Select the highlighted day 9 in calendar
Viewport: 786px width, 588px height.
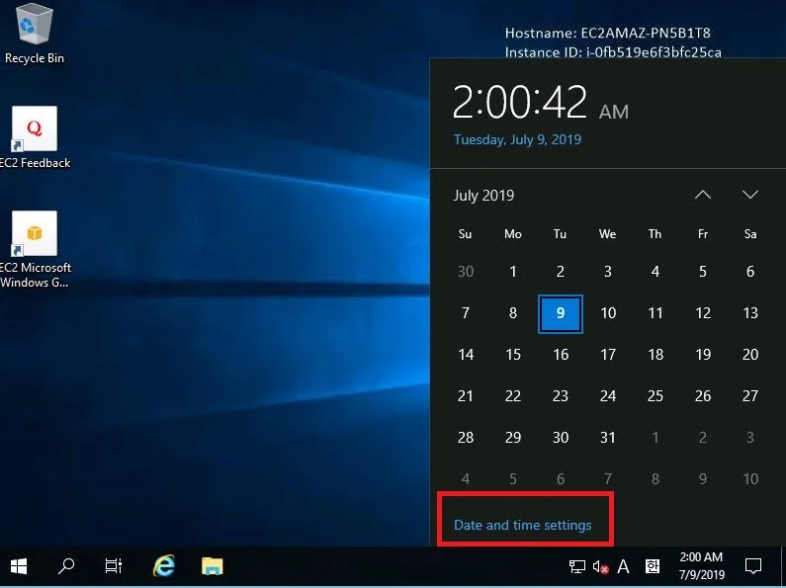pyautogui.click(x=561, y=313)
